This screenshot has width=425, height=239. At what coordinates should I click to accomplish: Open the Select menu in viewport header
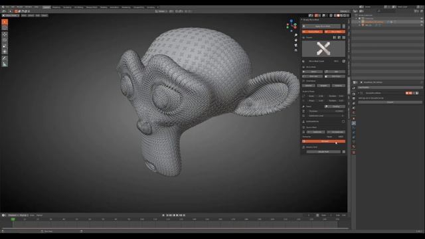31,15
